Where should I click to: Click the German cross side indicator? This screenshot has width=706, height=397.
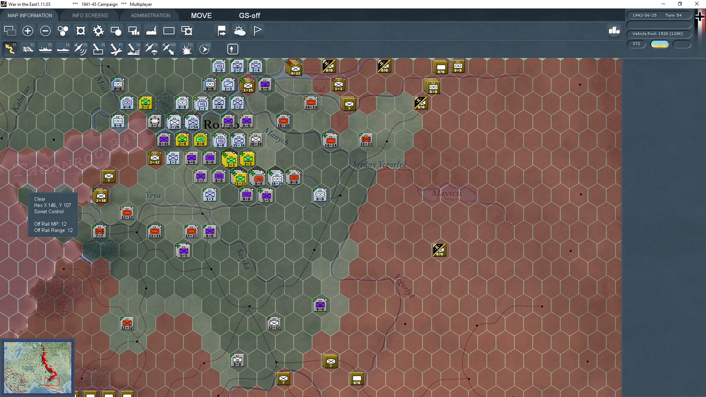tap(700, 17)
